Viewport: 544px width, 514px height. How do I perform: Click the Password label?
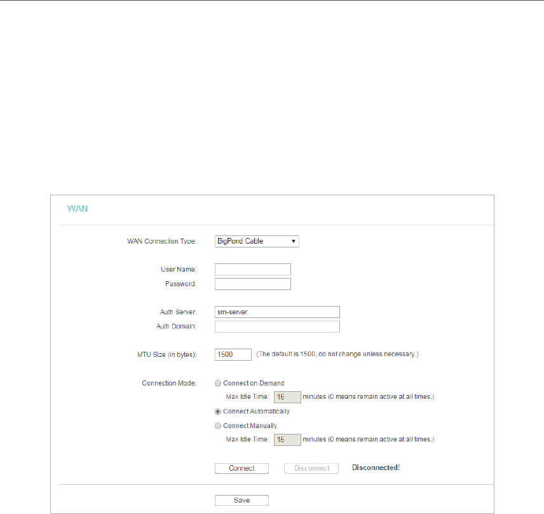(180, 284)
